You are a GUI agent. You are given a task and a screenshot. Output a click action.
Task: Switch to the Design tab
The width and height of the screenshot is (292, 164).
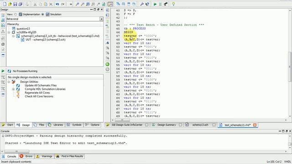(23, 125)
